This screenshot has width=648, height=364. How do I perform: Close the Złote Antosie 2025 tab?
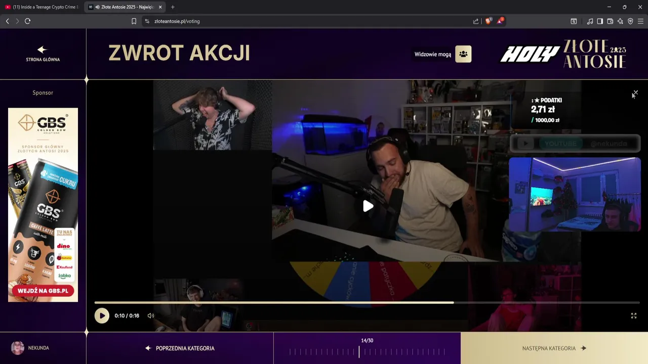[x=160, y=7]
